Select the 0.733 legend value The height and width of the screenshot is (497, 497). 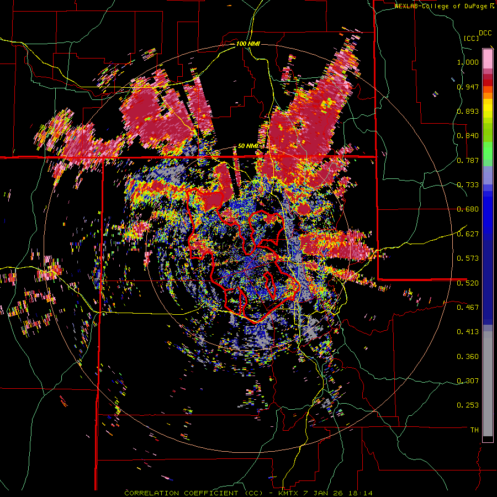coord(468,185)
